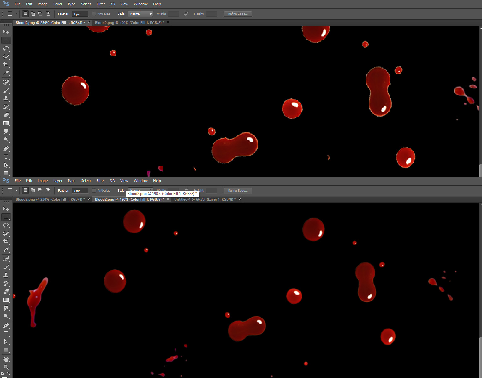Screen dimensions: 482x378
Task: Select Lasso tool in top window toolbar
Action: coord(6,48)
